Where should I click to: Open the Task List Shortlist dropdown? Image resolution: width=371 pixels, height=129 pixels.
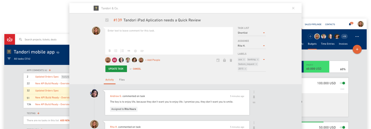252,33
